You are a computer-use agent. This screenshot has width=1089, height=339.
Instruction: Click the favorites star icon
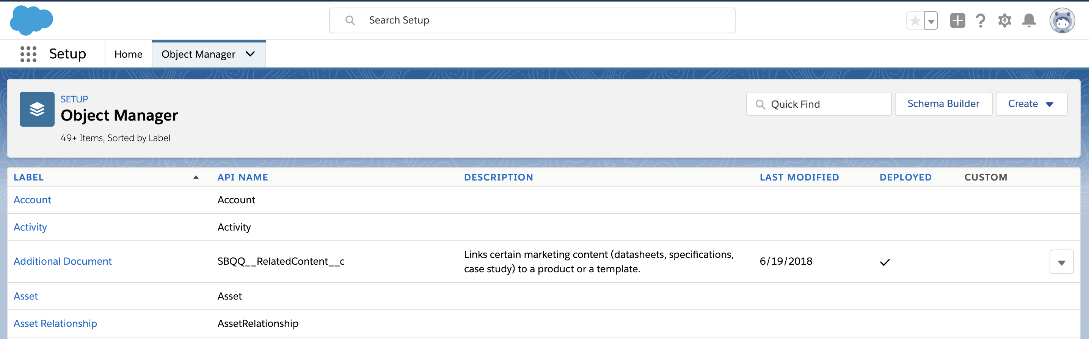click(915, 21)
